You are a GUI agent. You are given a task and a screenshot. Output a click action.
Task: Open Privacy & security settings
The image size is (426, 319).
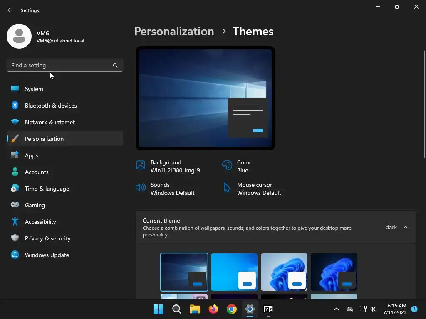tap(65, 238)
